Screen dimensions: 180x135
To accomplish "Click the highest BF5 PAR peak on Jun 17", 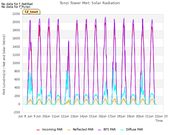I will tap(105, 17).
